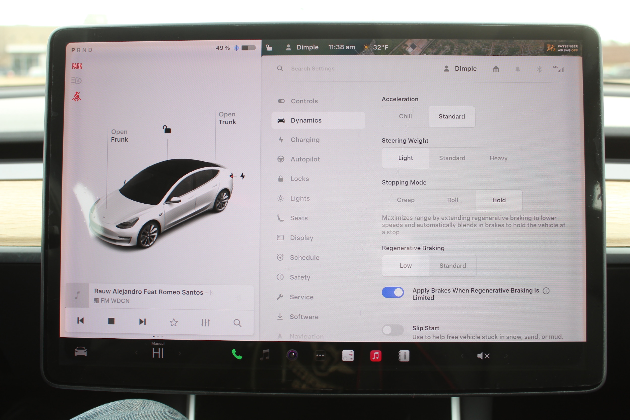
Task: Favorite the current radio station
Action: (x=174, y=322)
